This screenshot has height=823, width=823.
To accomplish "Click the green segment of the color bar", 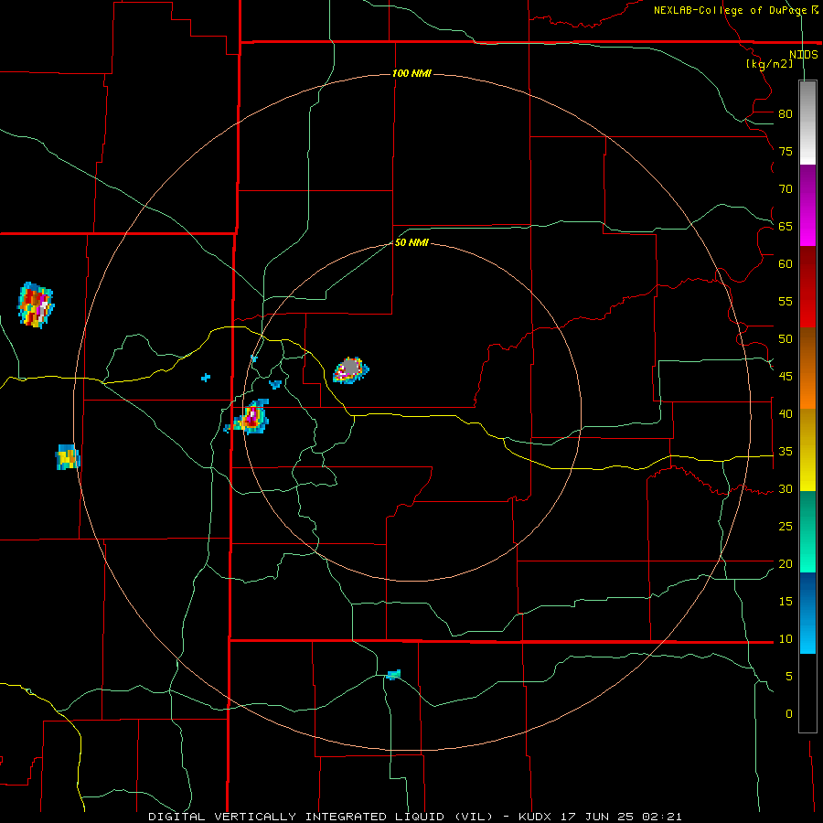I will (807, 531).
